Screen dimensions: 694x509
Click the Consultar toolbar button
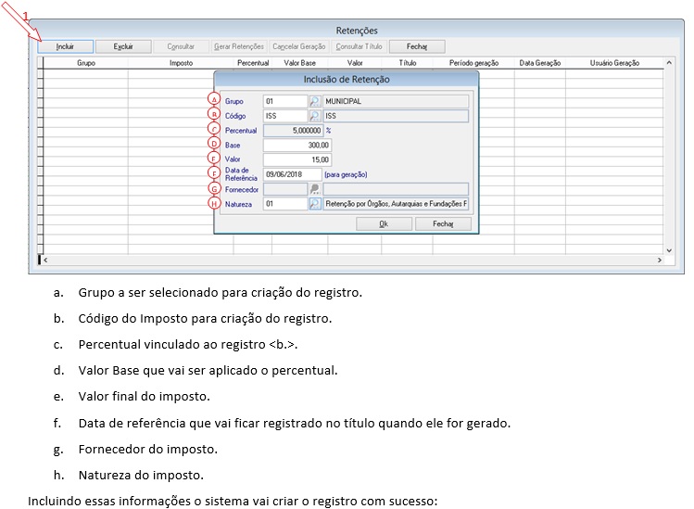pyautogui.click(x=181, y=46)
